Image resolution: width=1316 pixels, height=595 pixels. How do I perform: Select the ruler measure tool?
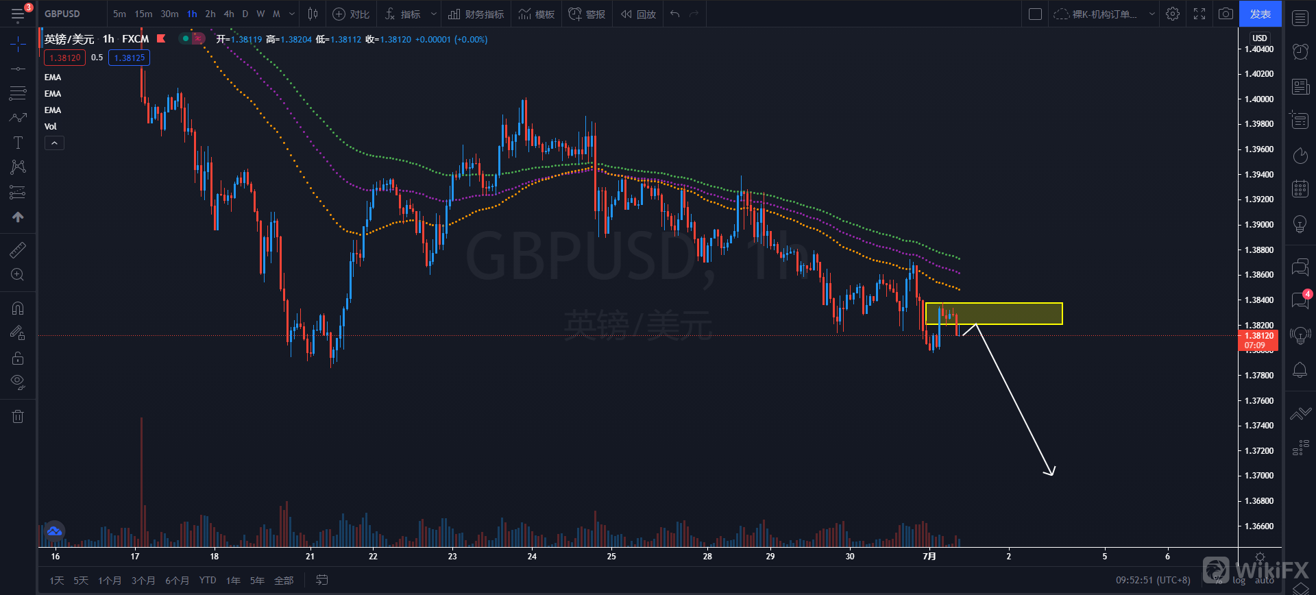pyautogui.click(x=18, y=250)
